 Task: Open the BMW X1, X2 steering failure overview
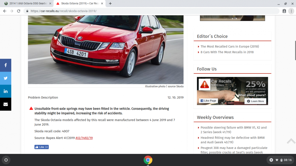234,130
